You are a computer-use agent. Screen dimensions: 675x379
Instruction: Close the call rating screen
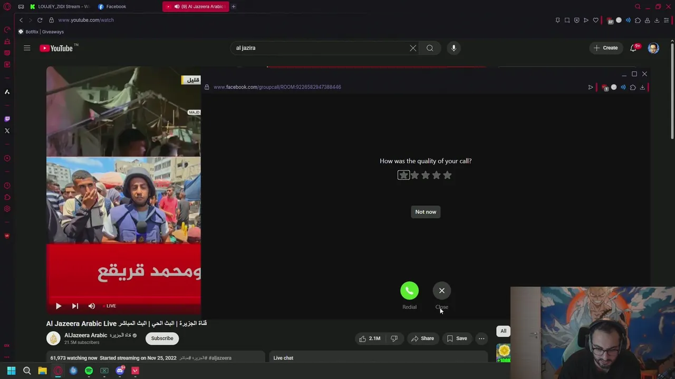point(442,291)
